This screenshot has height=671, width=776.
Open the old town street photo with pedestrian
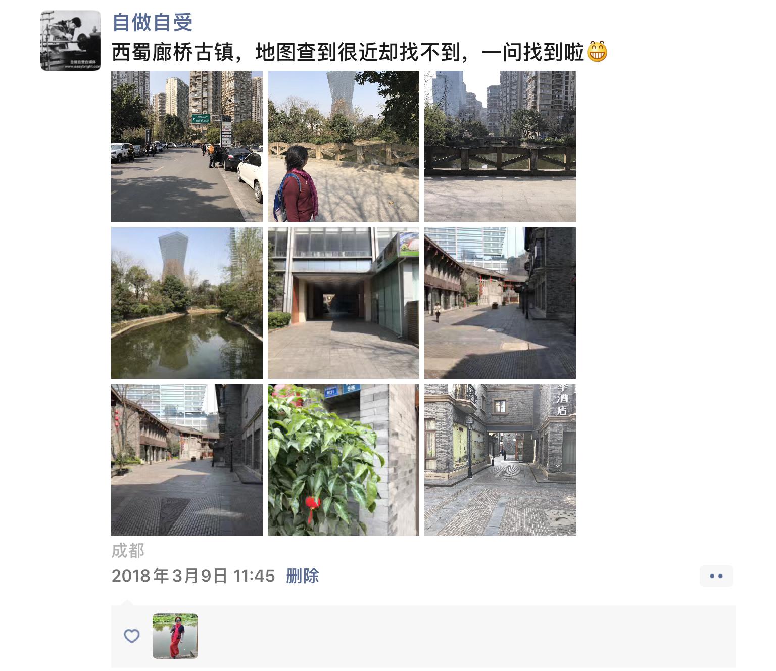pyautogui.click(x=500, y=303)
